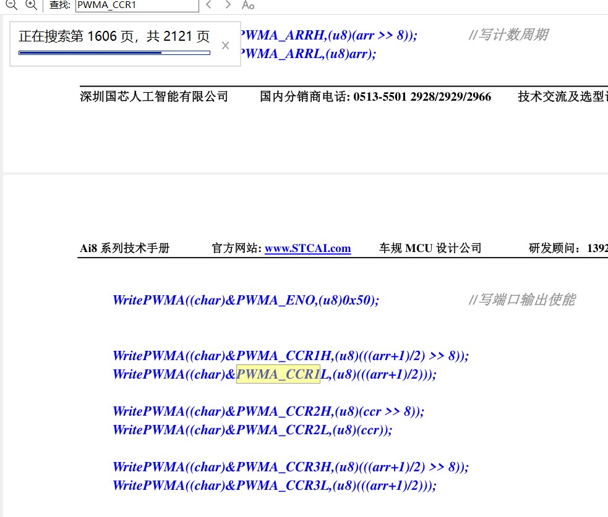Click the PWMA_ARRH code line
The width and height of the screenshot is (608, 517).
click(x=329, y=35)
